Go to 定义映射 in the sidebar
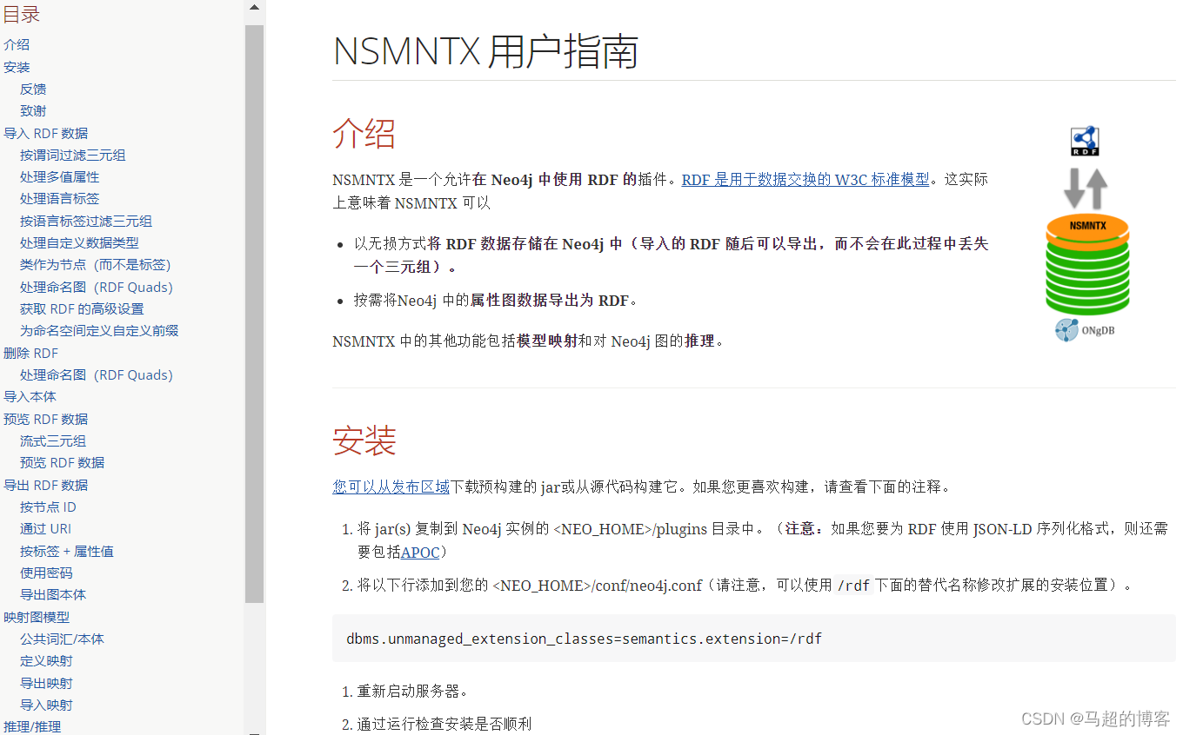 (x=46, y=661)
